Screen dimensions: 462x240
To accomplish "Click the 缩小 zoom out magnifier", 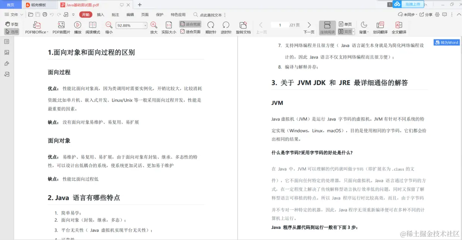I will [109, 28].
